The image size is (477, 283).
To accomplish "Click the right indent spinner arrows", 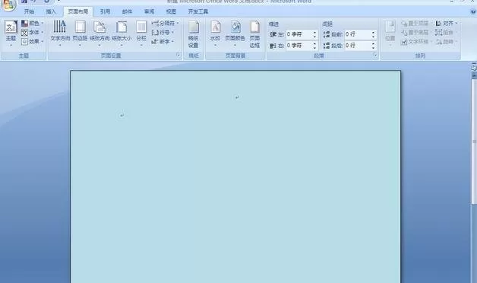I will 315,46.
